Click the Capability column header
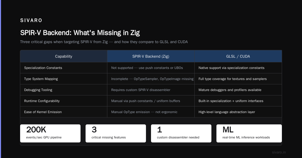The image size is (302, 158). tap(64, 56)
